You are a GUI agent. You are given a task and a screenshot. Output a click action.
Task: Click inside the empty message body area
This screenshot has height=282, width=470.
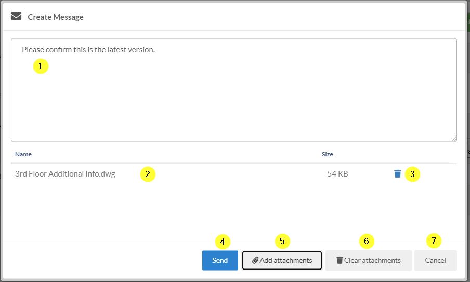234,104
